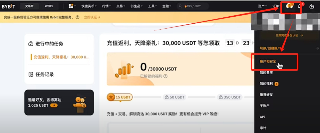Click the info icon next to 已解锁的福利

(x=165, y=76)
